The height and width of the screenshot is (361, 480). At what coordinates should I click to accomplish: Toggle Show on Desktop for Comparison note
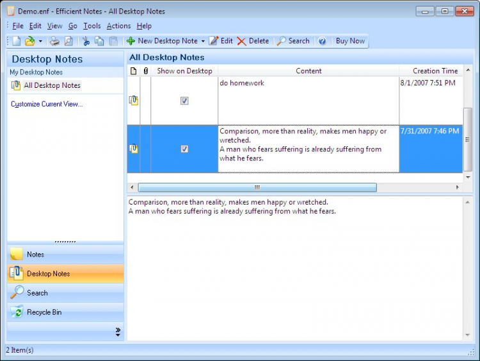(184, 149)
